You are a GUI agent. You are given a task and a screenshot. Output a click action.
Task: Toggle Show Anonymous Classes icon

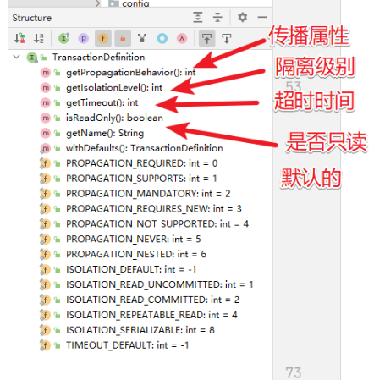tap(142, 38)
